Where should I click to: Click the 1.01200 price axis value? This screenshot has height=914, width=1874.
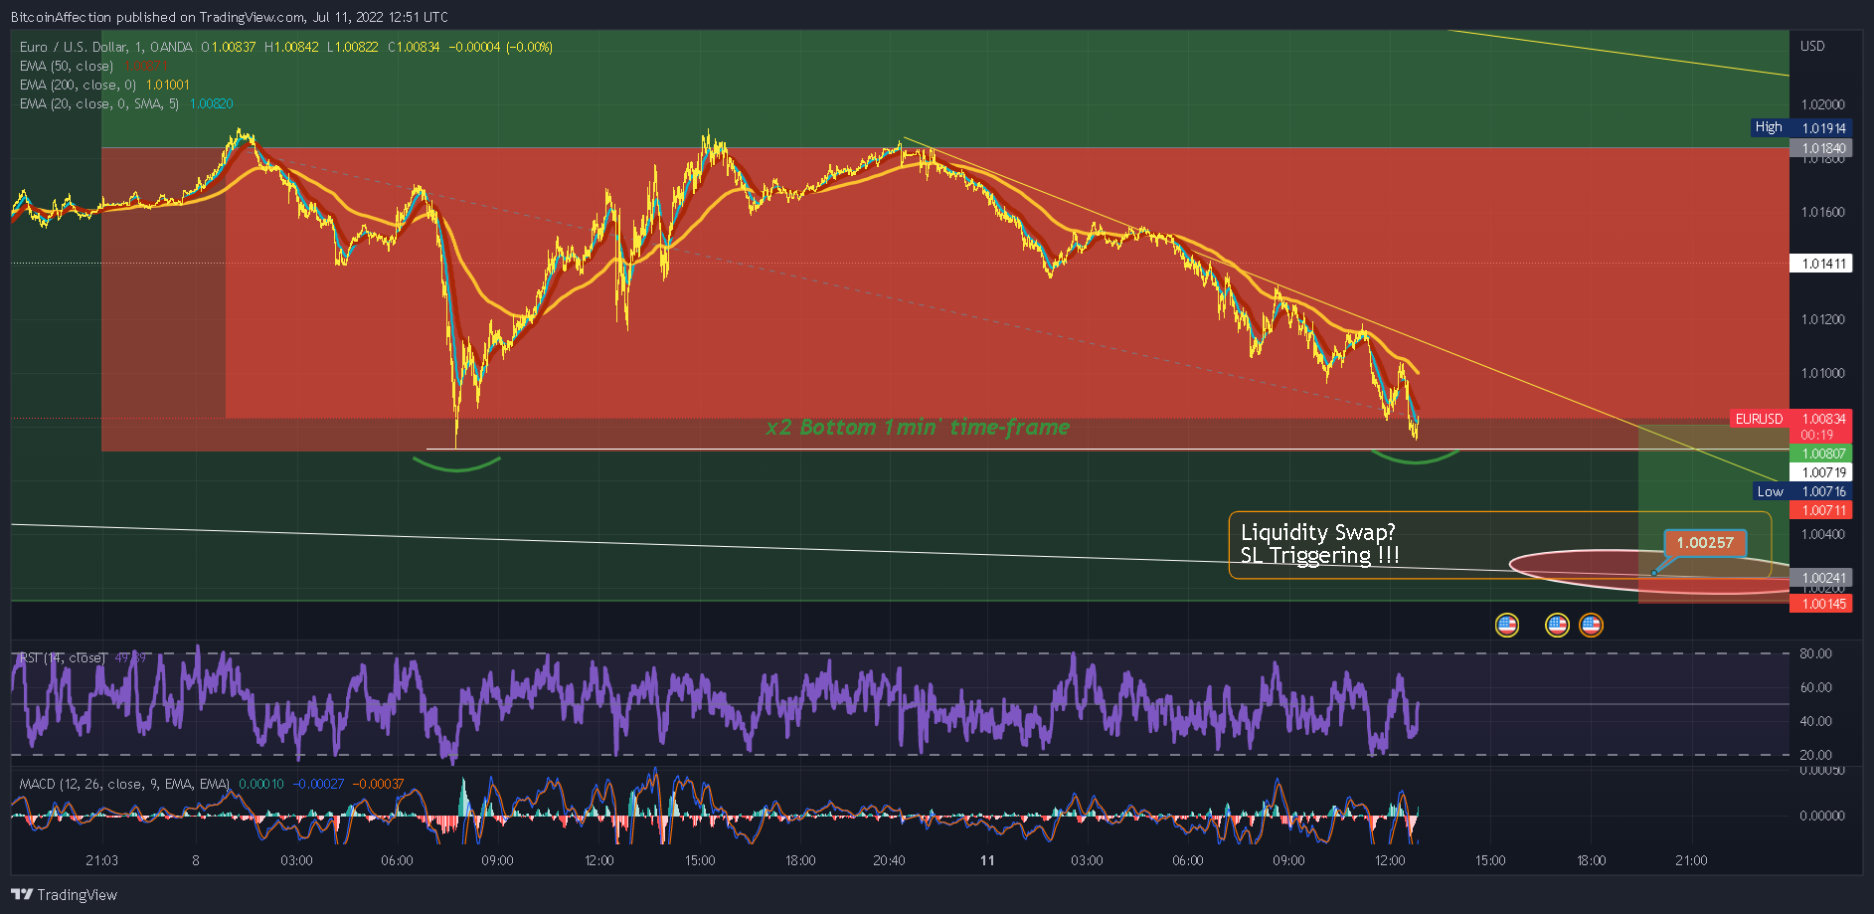click(x=1822, y=319)
